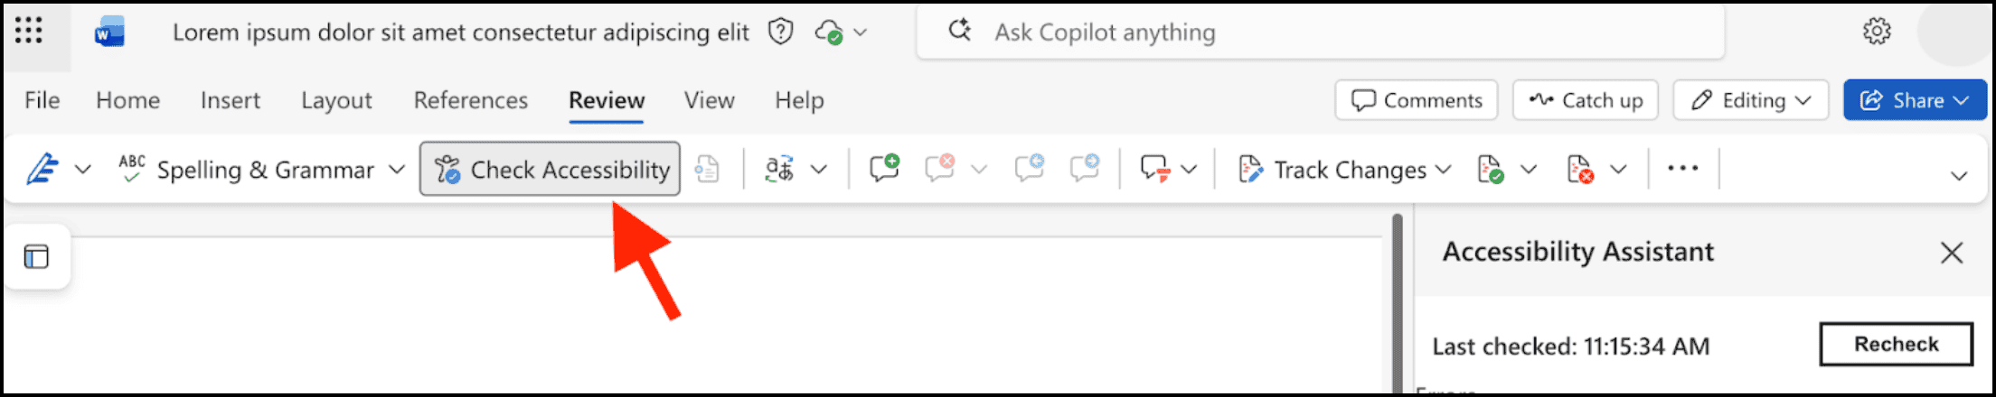Screen dimensions: 1996x397
Task: Click the accept change icon
Action: 1490,169
